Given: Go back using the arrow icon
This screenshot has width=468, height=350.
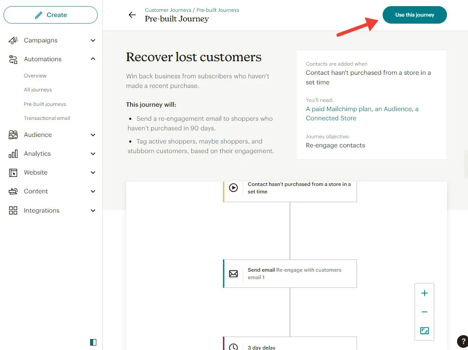Looking at the screenshot, I should 132,14.
